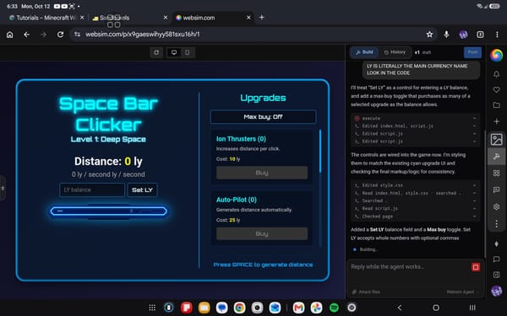Expand Read index.html, style.css row
Viewport: 507px width, 316px height.
point(415,193)
